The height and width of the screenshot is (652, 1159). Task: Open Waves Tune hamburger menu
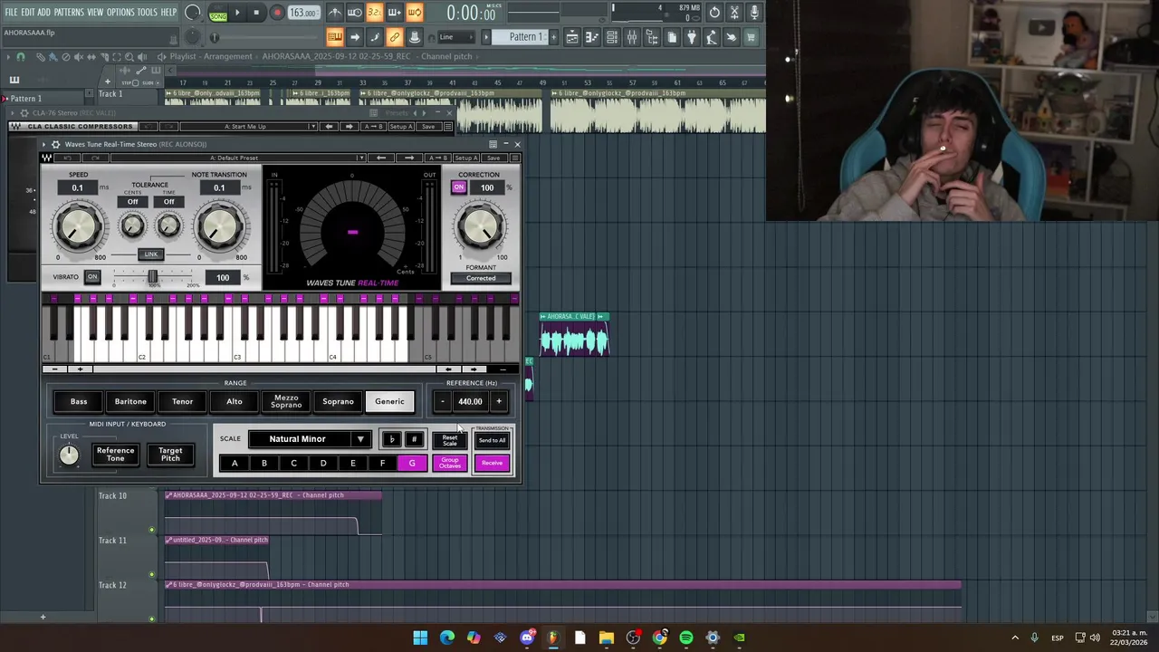[514, 158]
